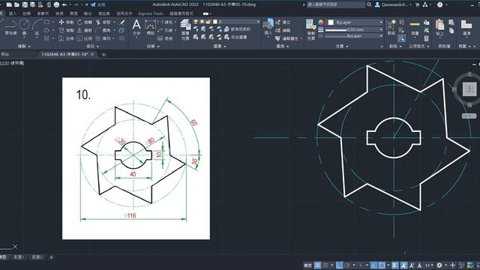Open the object color ByLayer dropdown
Screen dimensions: 480x270
pos(355,22)
